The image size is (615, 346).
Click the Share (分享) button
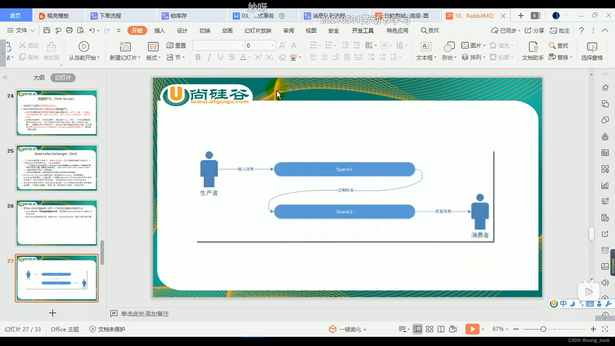535,30
